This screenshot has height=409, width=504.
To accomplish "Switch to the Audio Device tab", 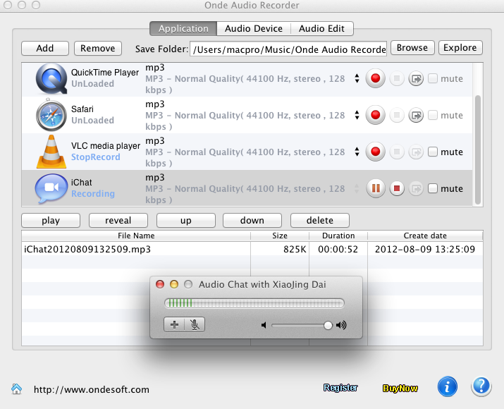I will (x=253, y=29).
